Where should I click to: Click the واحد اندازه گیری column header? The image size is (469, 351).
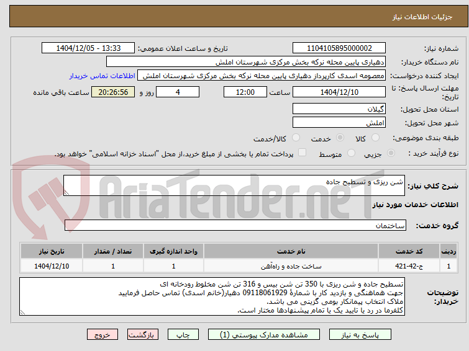173,251
